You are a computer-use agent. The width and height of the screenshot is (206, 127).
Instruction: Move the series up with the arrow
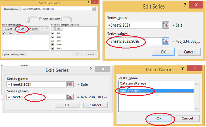pyautogui.click(x=42, y=29)
